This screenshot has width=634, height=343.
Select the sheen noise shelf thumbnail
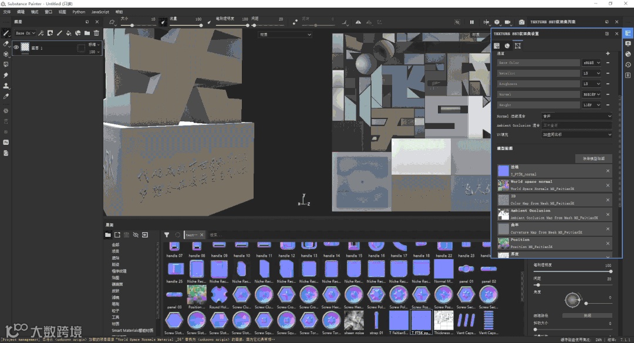[354, 321]
